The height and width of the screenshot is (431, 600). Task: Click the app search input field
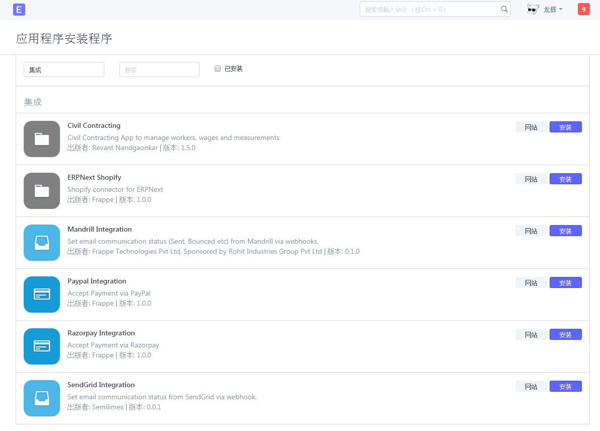159,69
